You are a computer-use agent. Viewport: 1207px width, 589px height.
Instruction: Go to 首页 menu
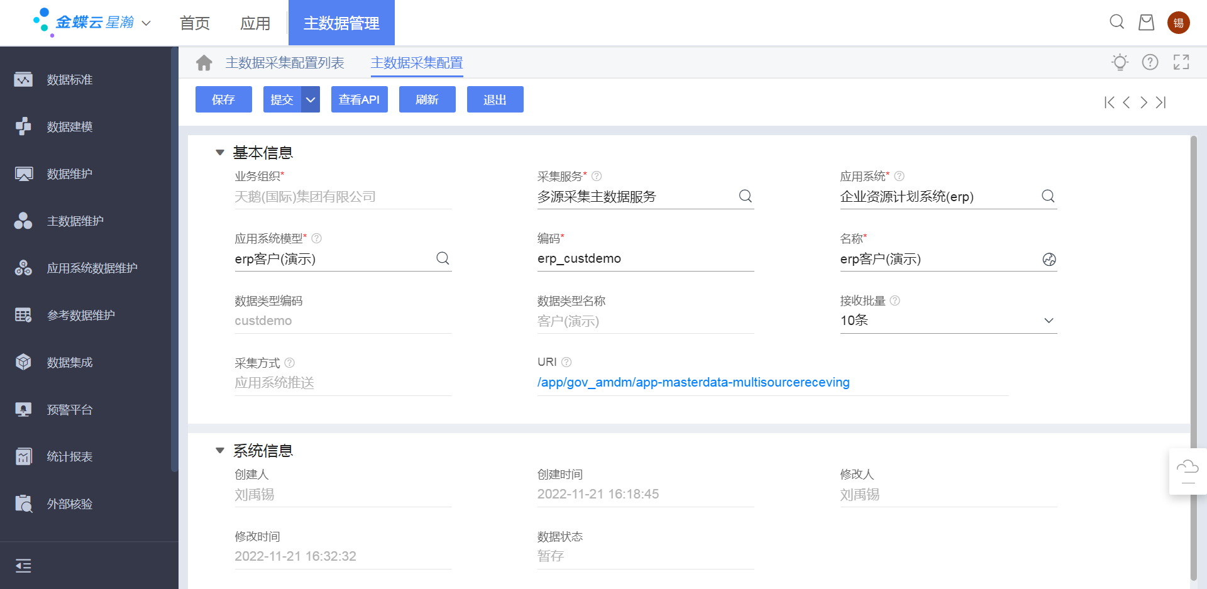coord(195,23)
